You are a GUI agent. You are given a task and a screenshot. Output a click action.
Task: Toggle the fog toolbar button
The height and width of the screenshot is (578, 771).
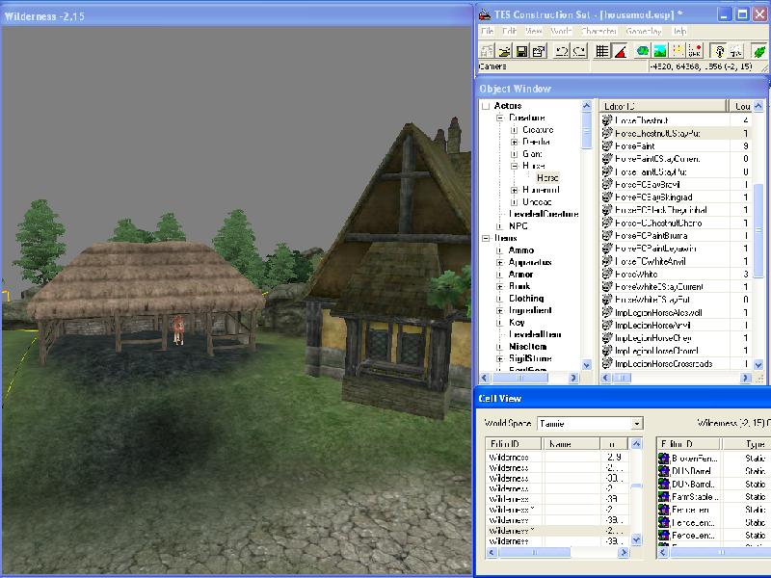click(736, 51)
